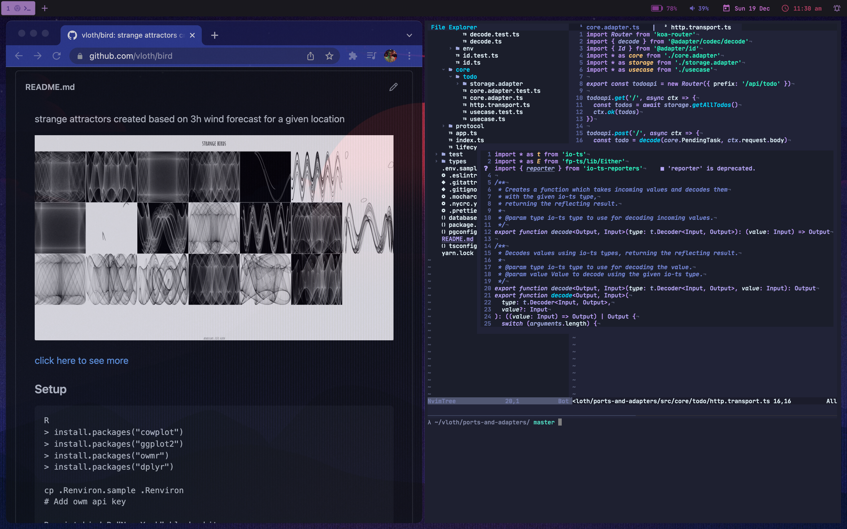Expand the core folder in file tree

click(x=462, y=69)
